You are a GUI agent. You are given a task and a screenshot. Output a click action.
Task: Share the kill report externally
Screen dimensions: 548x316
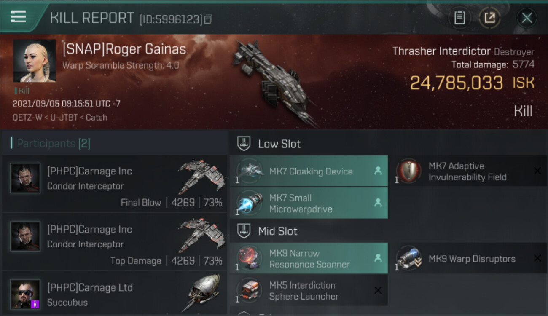[x=489, y=18]
